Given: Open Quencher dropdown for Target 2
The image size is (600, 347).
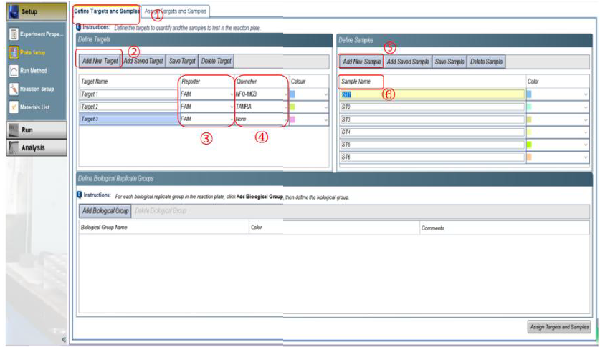Looking at the screenshot, I should pos(285,107).
